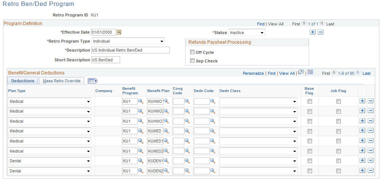Open grid in new window icon
The height and width of the screenshot is (181, 382).
tap(301, 72)
